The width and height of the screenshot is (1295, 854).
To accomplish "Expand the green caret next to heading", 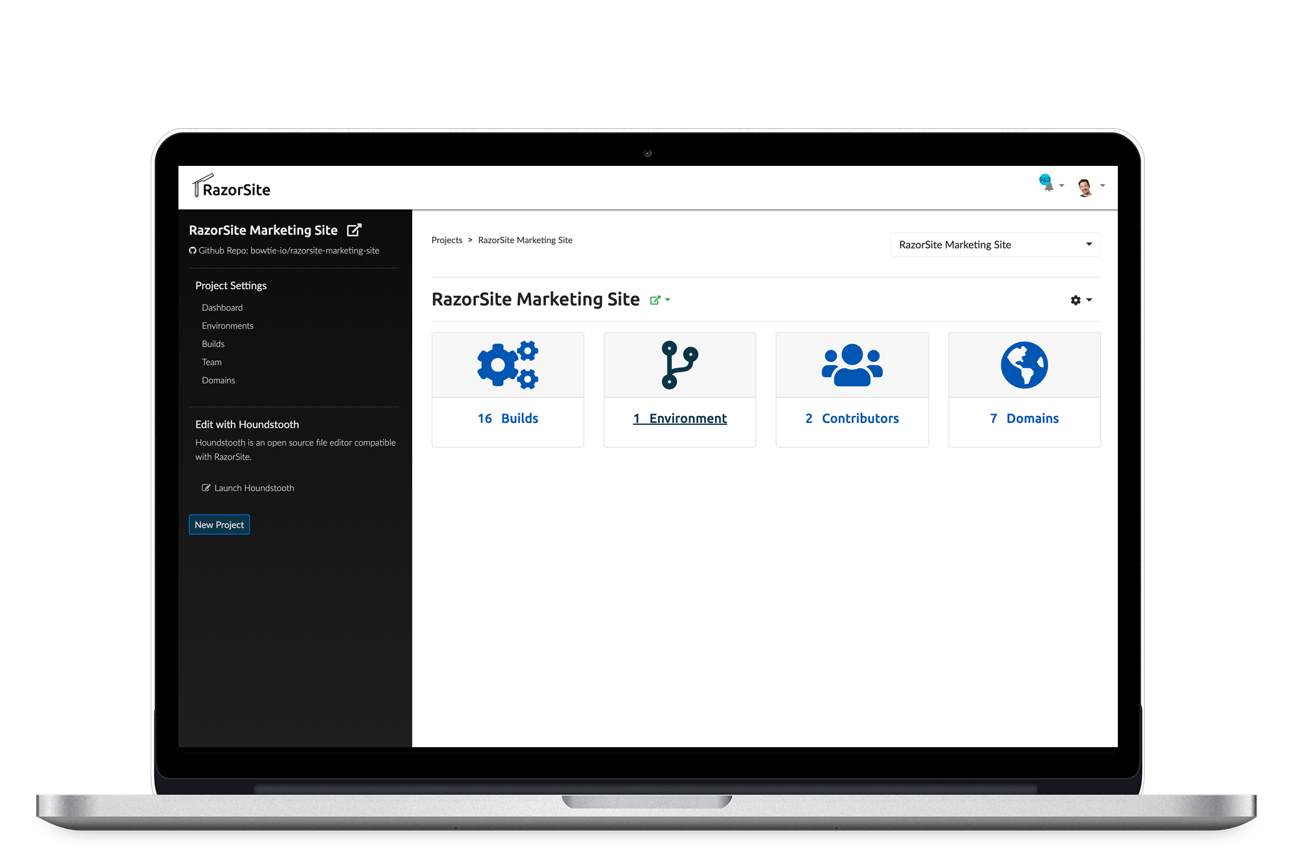I will tap(668, 300).
